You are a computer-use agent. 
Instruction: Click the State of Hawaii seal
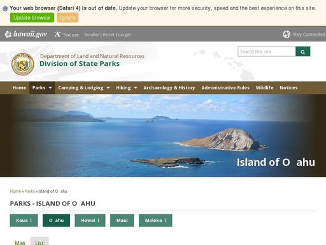(x=23, y=64)
